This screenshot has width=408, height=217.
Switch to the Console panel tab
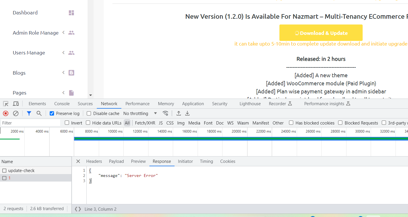pos(62,104)
